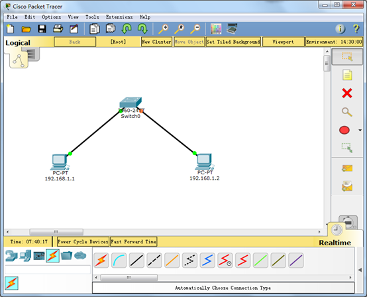The image size is (367, 297).
Task: Choose the Copper Cross-Over dashed cable
Action: pos(154,261)
